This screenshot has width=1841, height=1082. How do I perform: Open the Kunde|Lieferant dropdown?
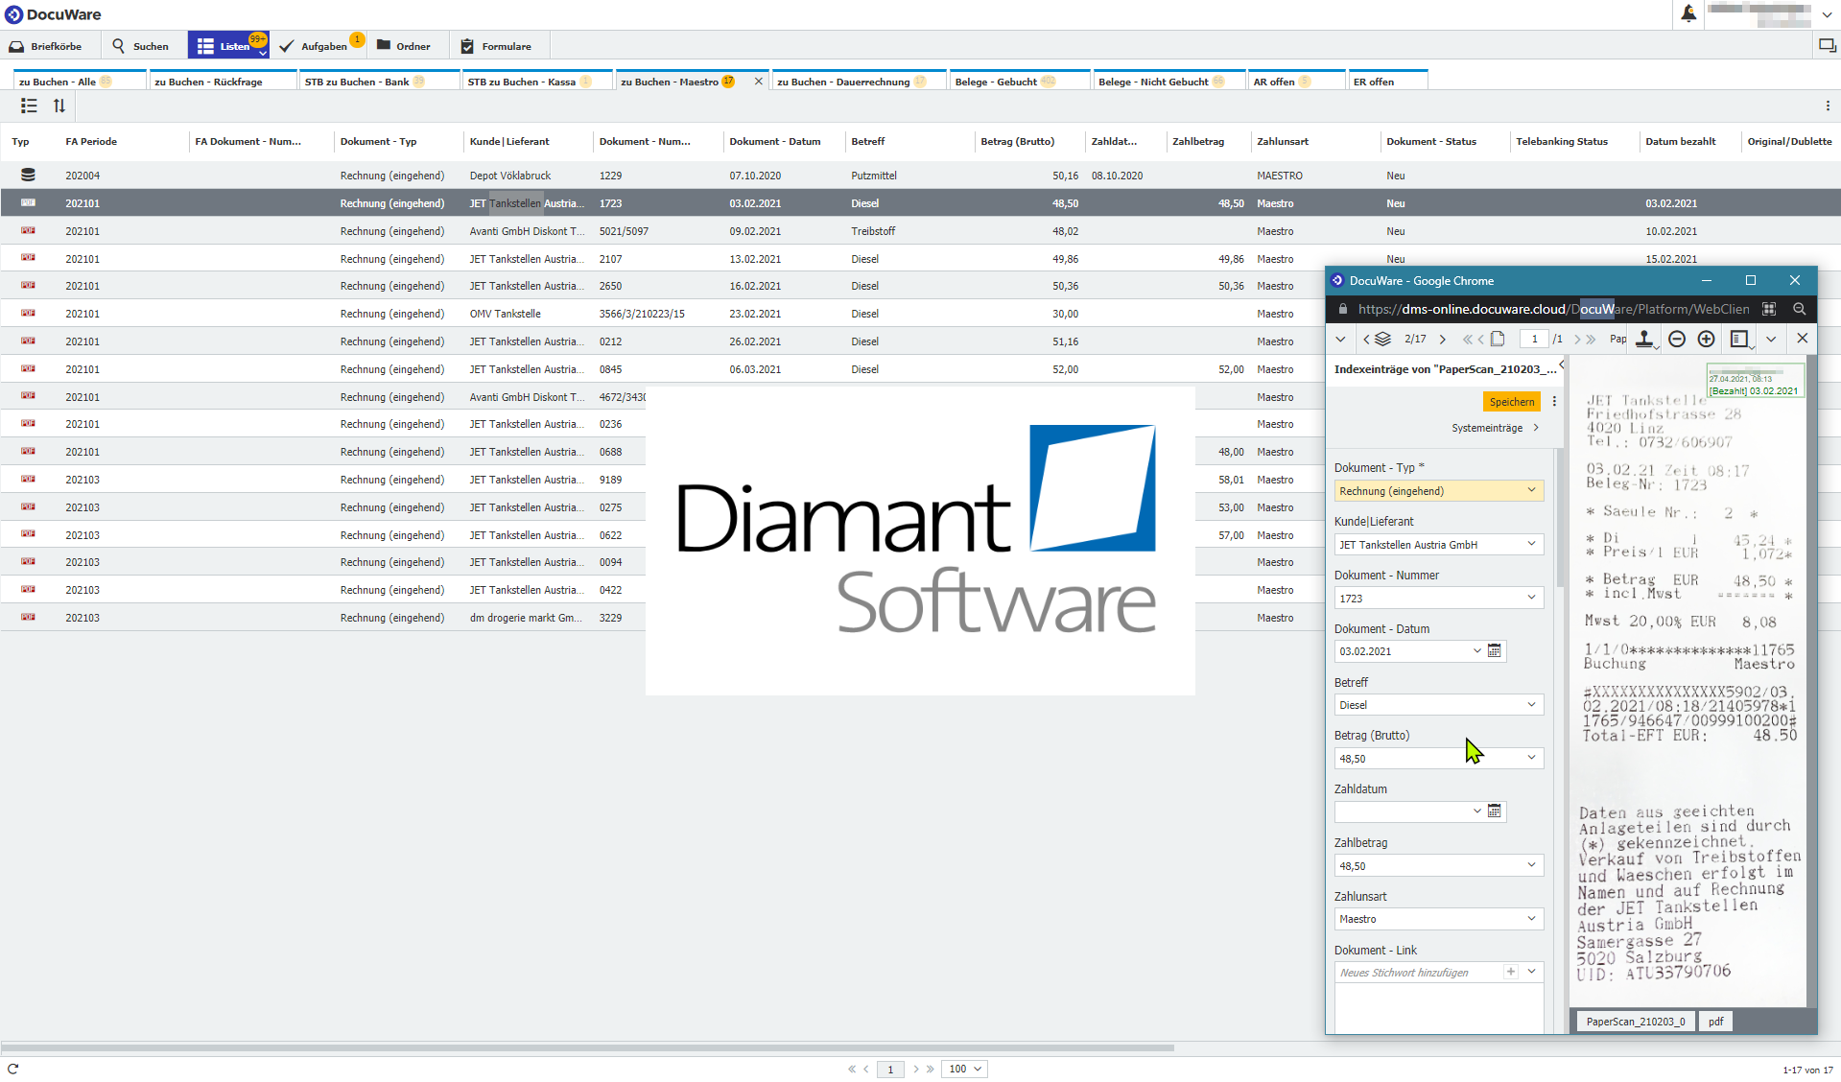(x=1531, y=544)
